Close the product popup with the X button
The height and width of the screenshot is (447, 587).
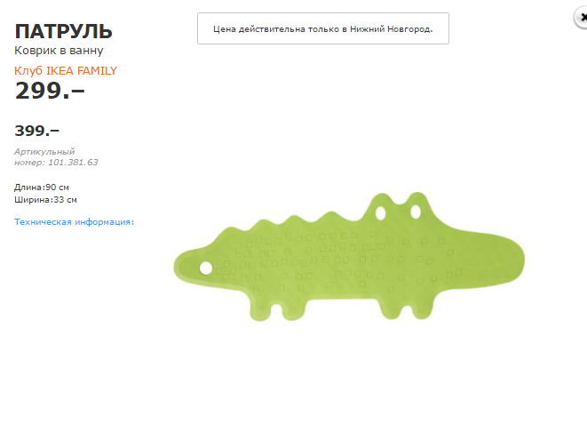(x=582, y=18)
